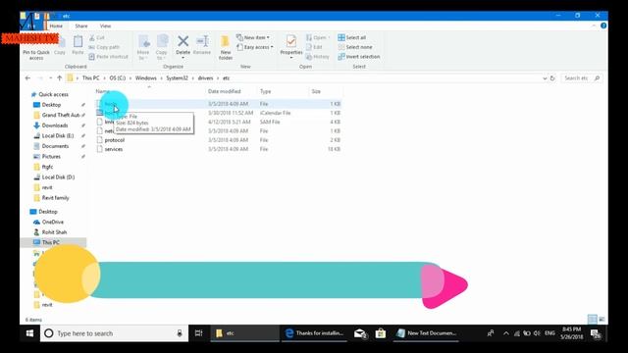Screen dimensions: 628x353
Task: Open the Easy access dropdown
Action: click(x=255, y=47)
